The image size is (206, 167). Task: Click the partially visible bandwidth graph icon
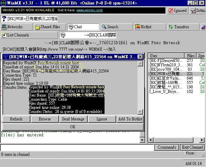point(204,27)
